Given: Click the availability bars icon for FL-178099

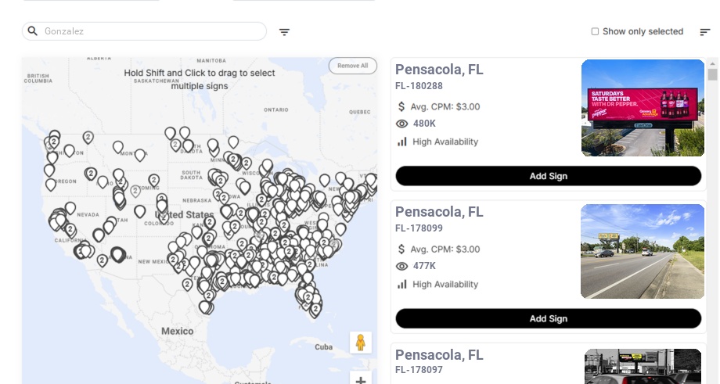Looking at the screenshot, I should tap(402, 284).
